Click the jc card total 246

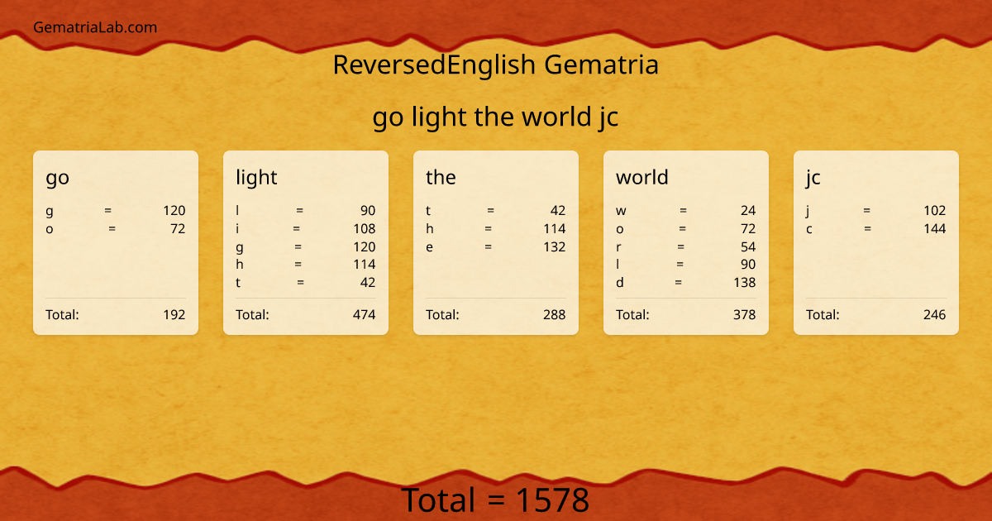click(935, 314)
